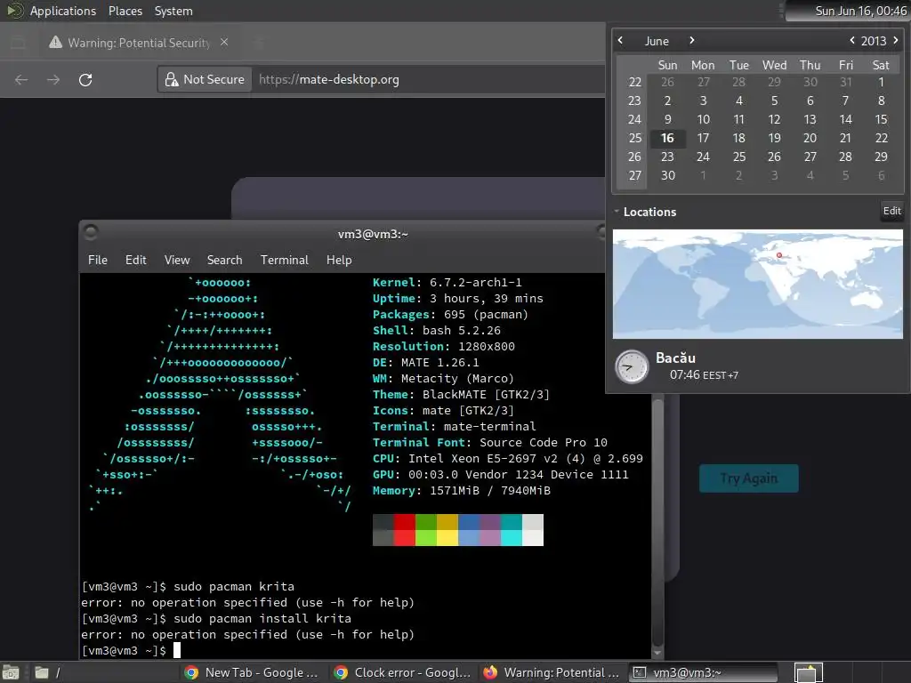Click the red location dot on the map
911x683 pixels.
[779, 255]
